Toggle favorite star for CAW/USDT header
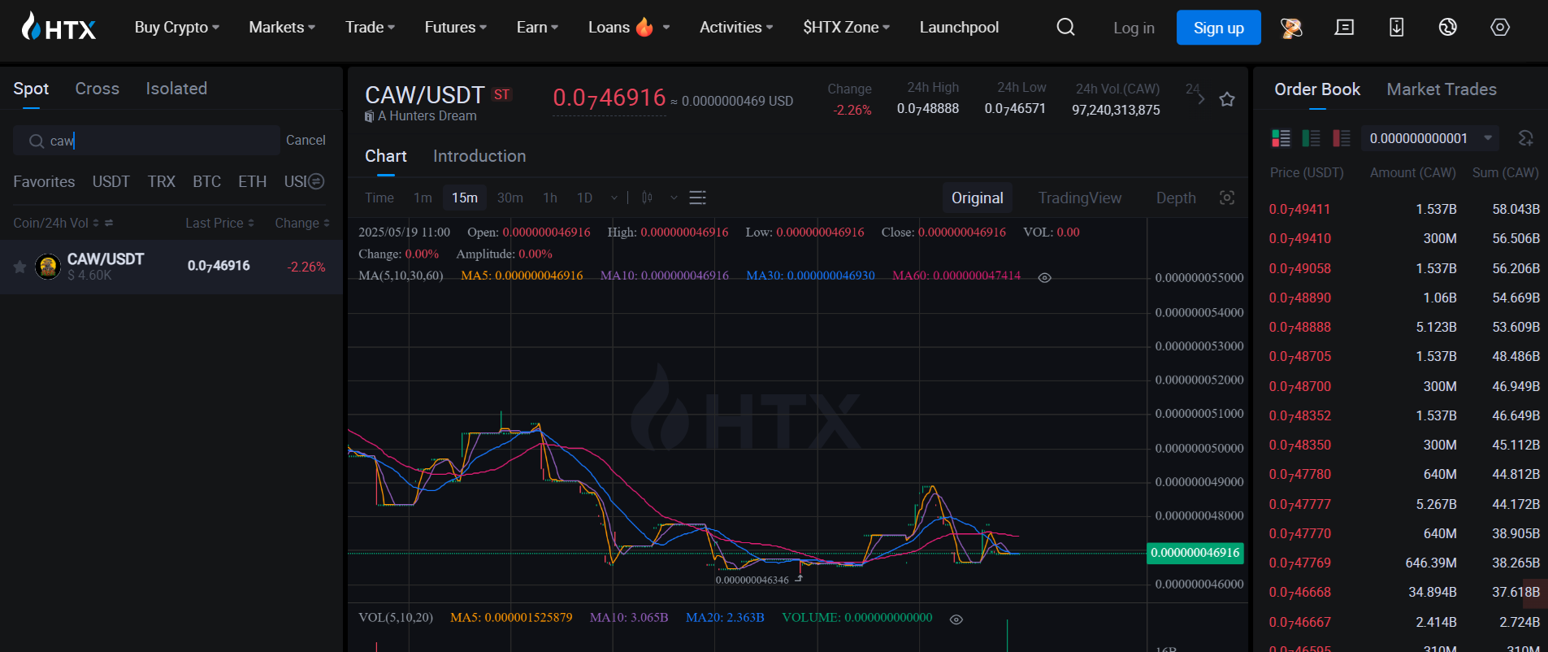The width and height of the screenshot is (1548, 652). coord(1227,99)
